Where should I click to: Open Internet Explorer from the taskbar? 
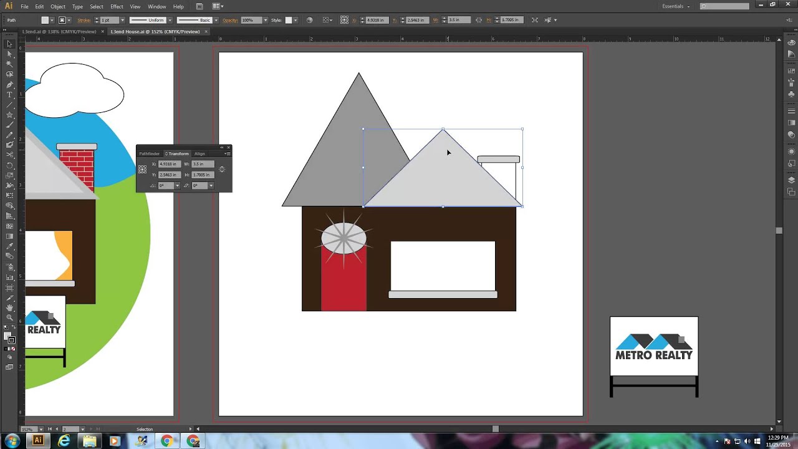click(x=64, y=441)
